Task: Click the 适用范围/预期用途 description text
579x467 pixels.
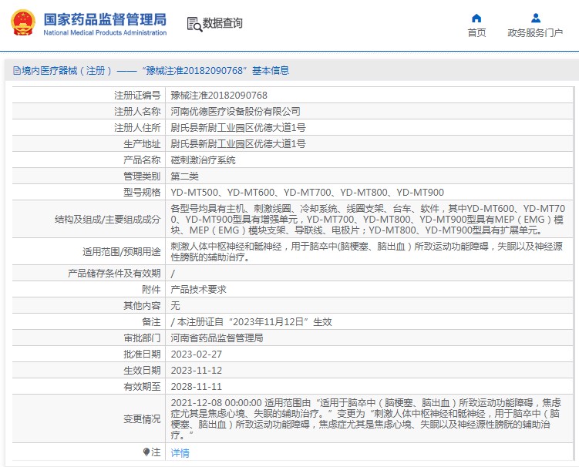Action: point(367,251)
